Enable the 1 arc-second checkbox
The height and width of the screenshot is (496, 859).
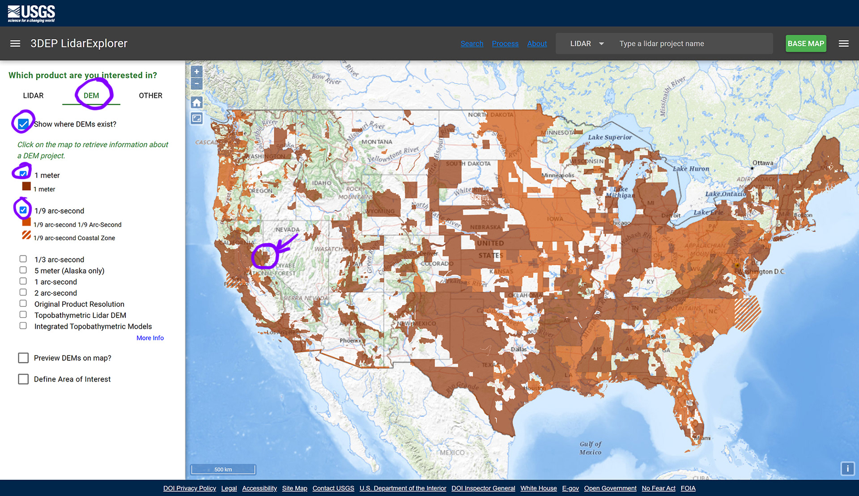coord(23,281)
